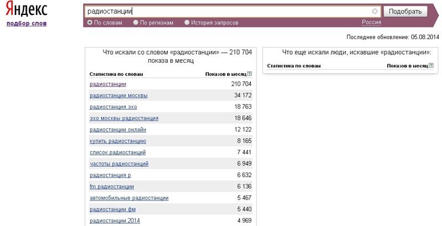Open the 'радиостанции фм' link
Image resolution: width=442 pixels, height=226 pixels.
coord(113,209)
